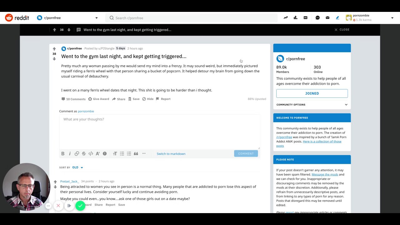Open the Reddit home logo
The image size is (400, 225).
click(x=17, y=18)
